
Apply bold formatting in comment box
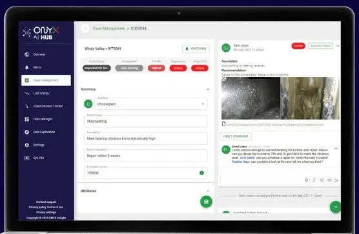(306, 180)
